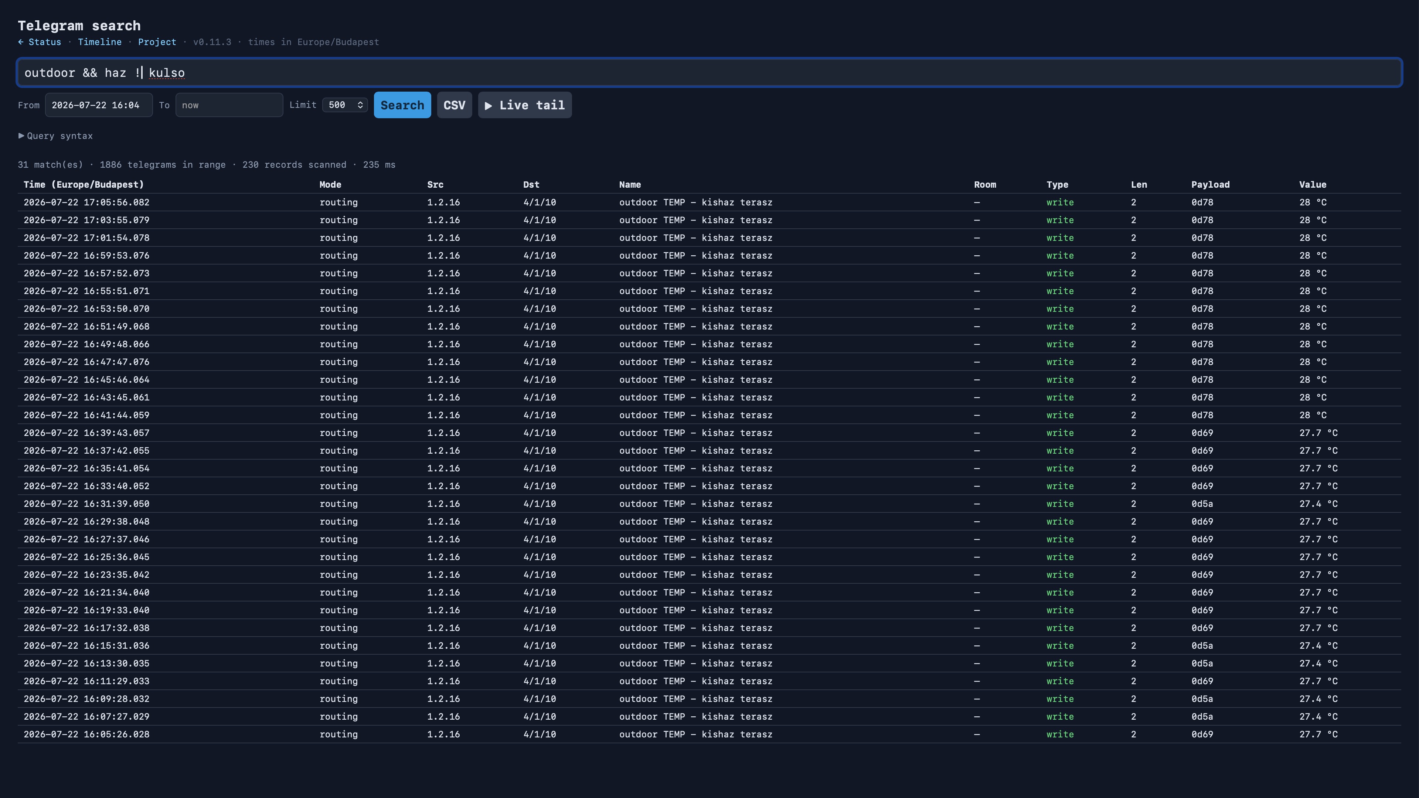Select timestamp 2026-07-22 16:45:46.064
1419x798 pixels.
tap(86, 379)
